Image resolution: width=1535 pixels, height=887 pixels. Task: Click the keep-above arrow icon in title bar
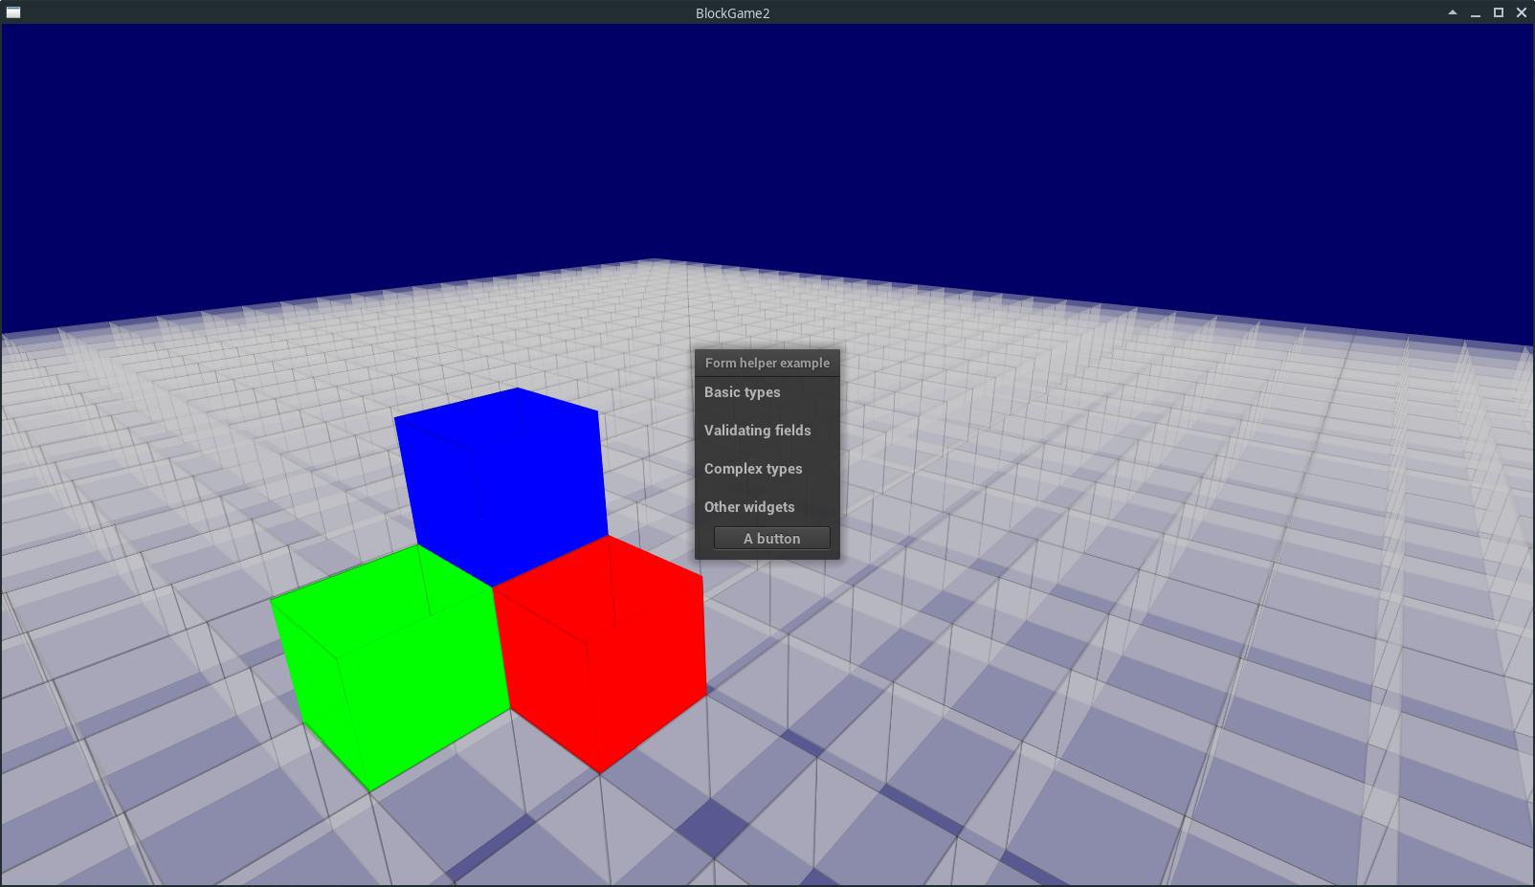click(1453, 12)
